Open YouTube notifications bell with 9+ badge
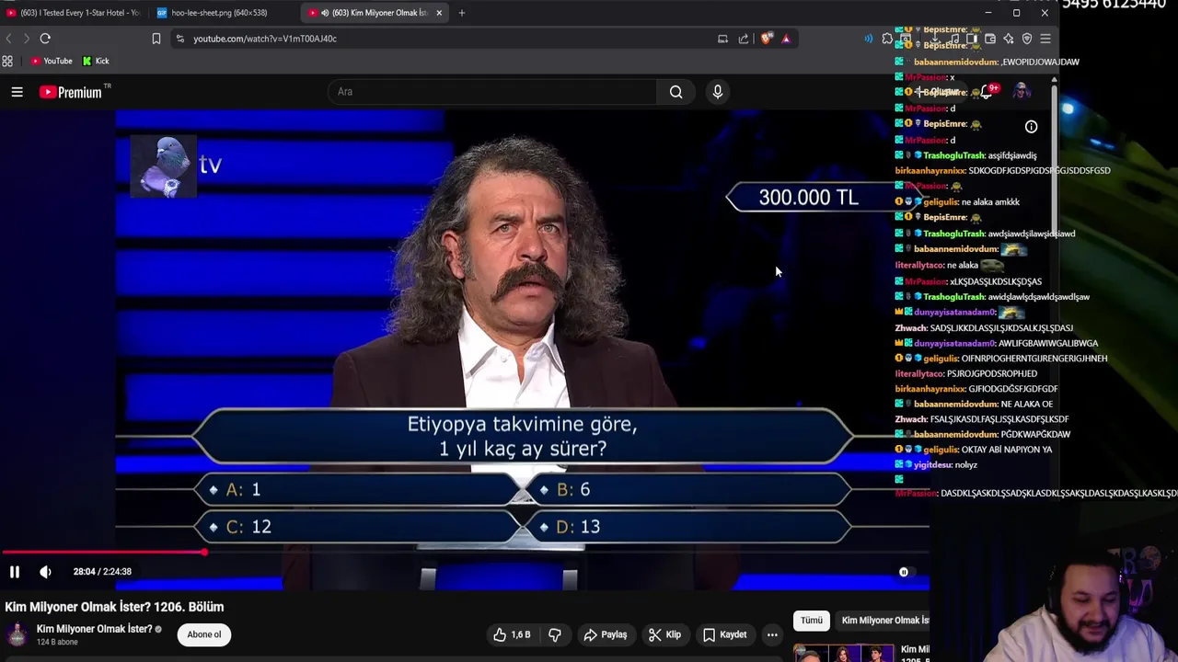 point(987,91)
